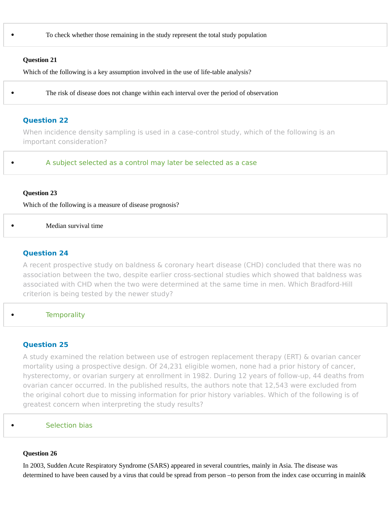Viewport: 390px width, 505px height.
Task: Click the answer about a control later selected as a case
Action: coord(151,163)
